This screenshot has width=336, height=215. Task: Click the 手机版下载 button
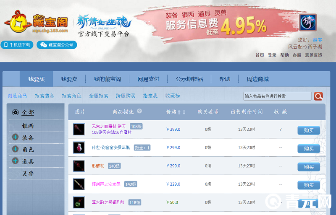click(x=17, y=45)
